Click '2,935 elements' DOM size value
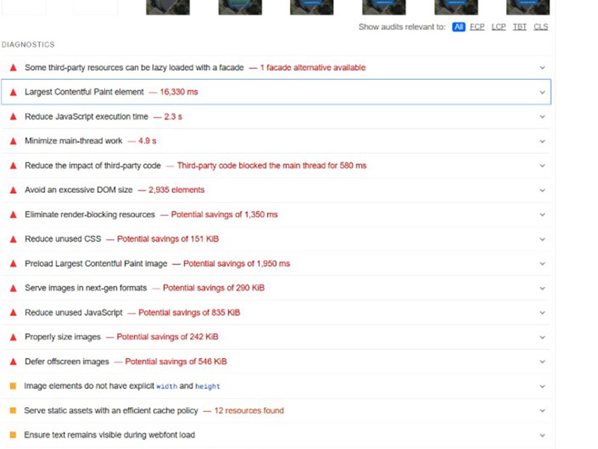Image resolution: width=598 pixels, height=449 pixels. pyautogui.click(x=176, y=190)
